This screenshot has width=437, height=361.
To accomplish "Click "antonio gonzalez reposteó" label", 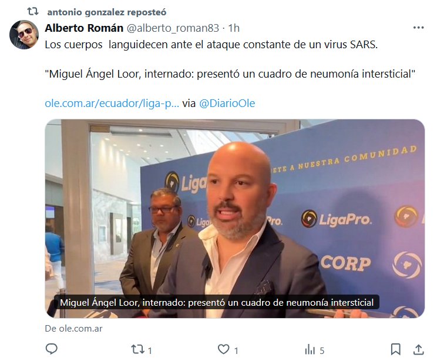I will tap(107, 12).
